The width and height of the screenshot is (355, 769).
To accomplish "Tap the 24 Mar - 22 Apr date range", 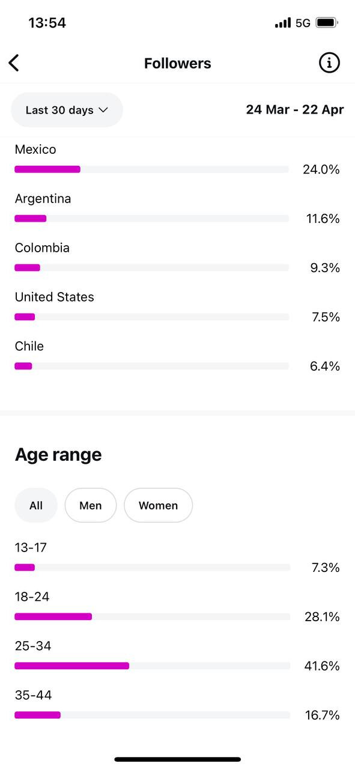I will click(x=295, y=109).
